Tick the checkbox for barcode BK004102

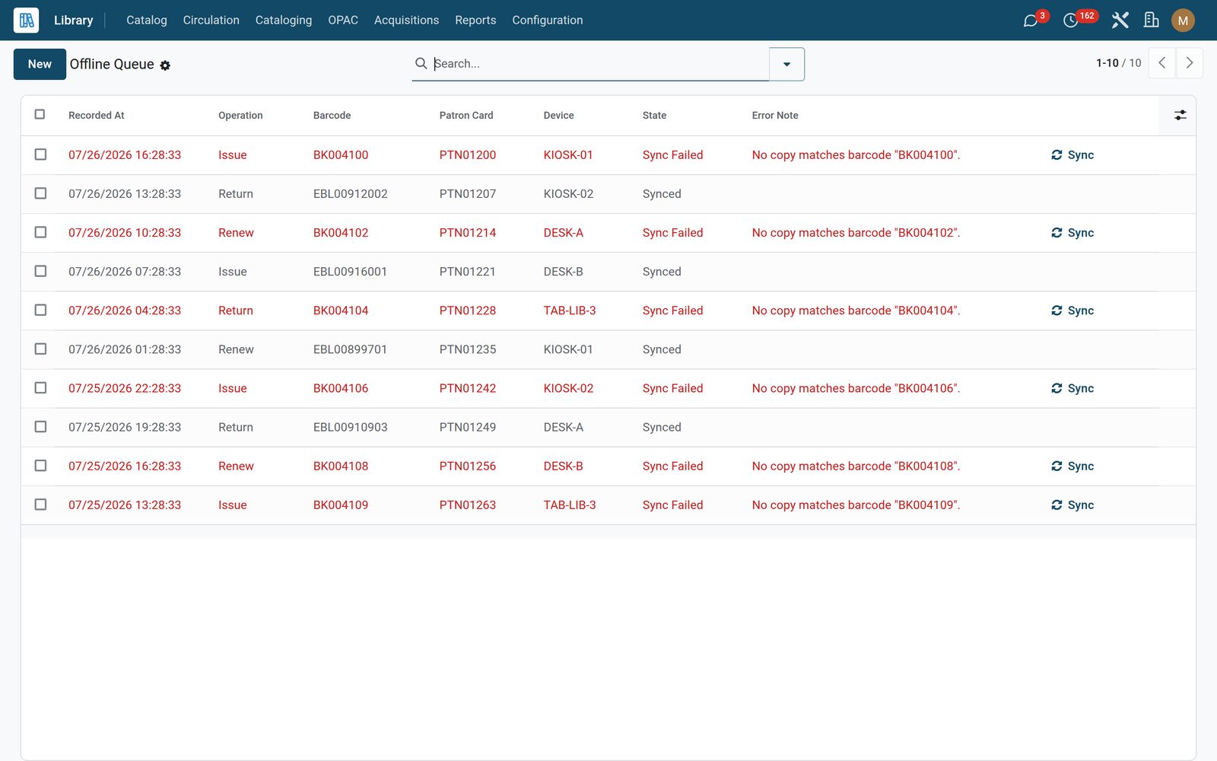coord(41,232)
